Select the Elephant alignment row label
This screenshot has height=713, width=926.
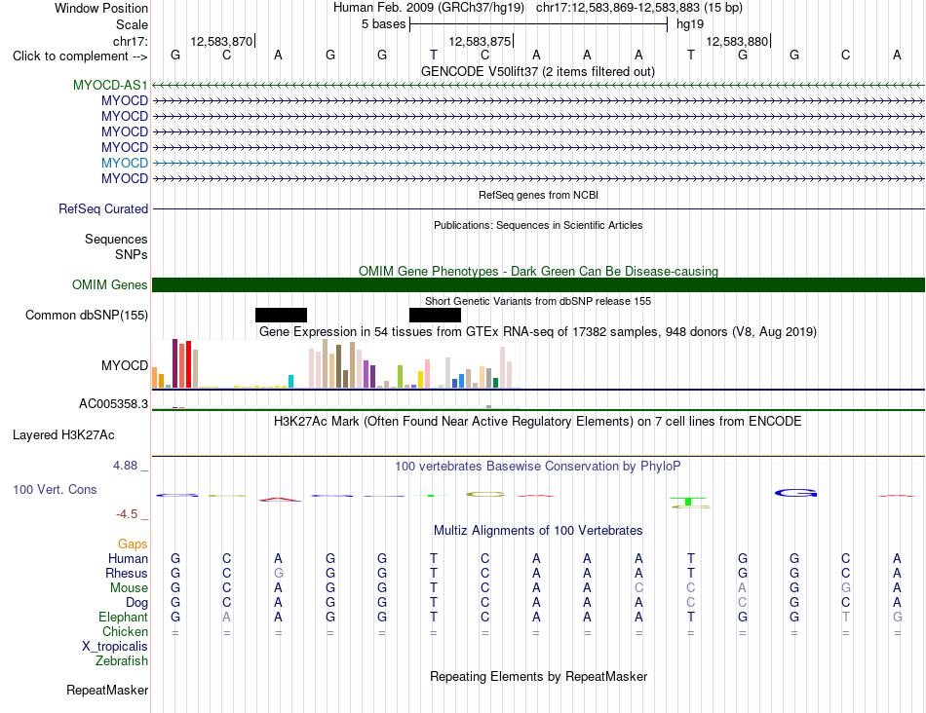(123, 617)
